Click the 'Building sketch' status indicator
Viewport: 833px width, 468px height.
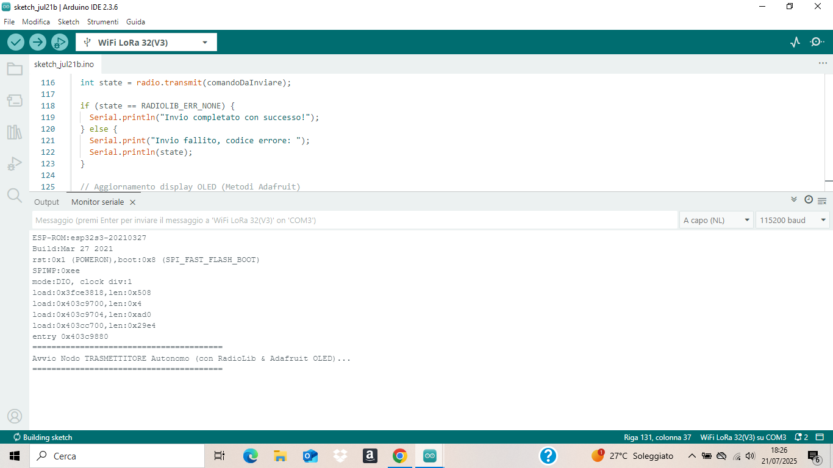(43, 438)
